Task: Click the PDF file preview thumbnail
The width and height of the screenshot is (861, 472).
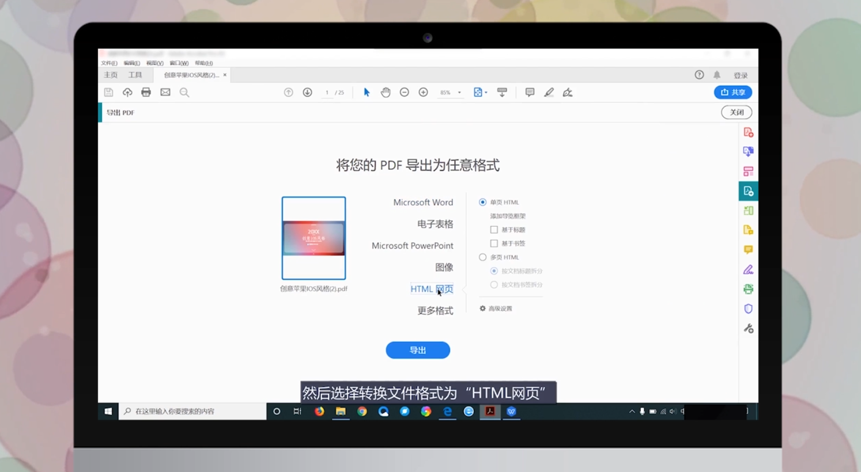Action: click(x=314, y=238)
